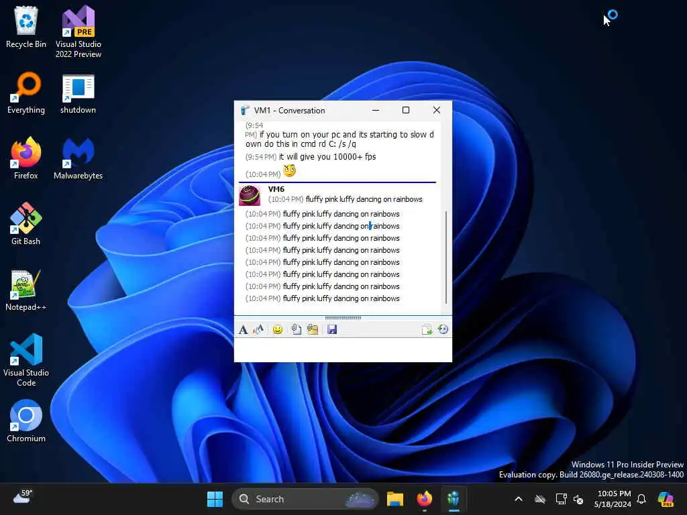This screenshot has width=687, height=515.
Task: Click the message 'it will give you 10000+ fps'
Action: 327,157
